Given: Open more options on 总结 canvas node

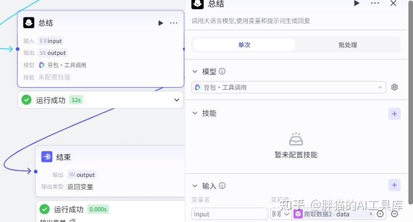Looking at the screenshot, I should (x=173, y=23).
